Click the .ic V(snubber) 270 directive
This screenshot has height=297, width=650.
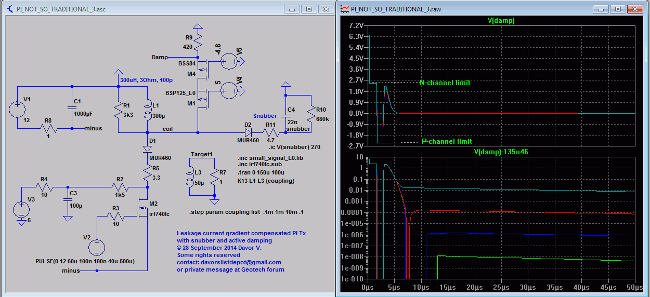[295, 147]
